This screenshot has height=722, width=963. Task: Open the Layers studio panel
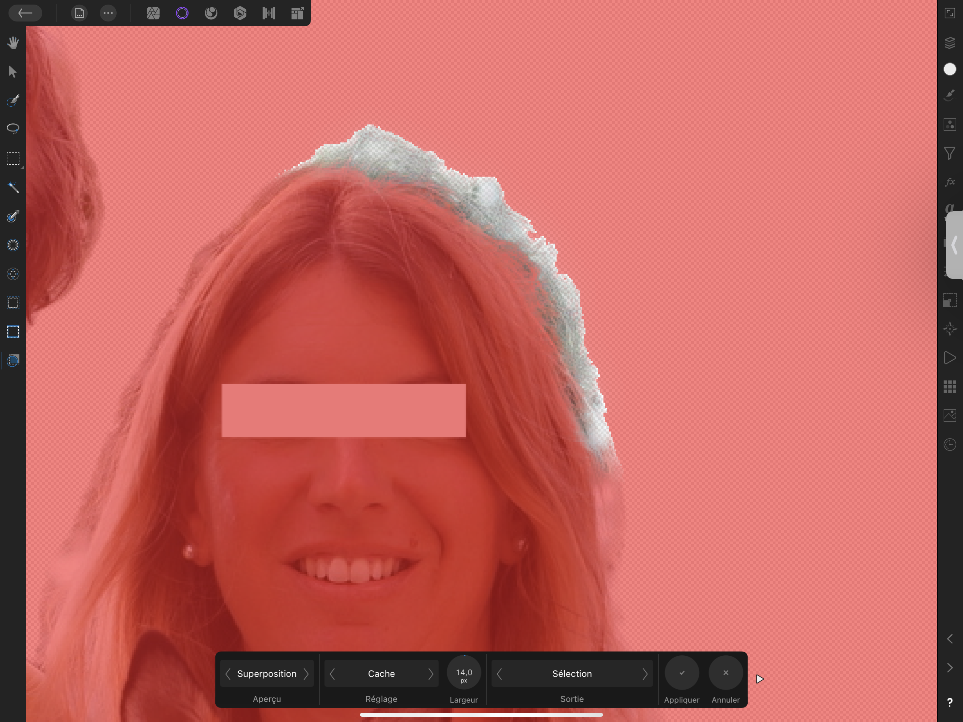point(950,43)
